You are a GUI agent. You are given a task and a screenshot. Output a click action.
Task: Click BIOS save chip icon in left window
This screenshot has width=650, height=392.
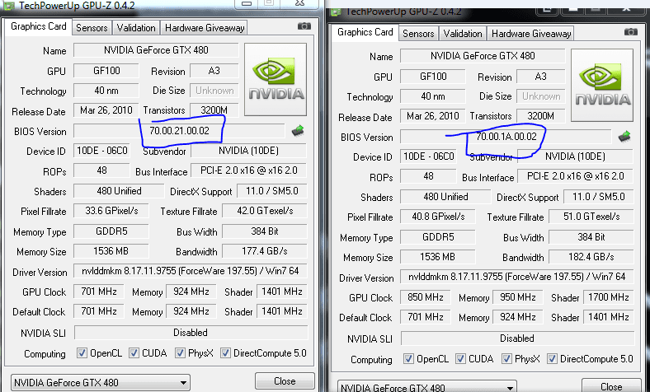[298, 131]
